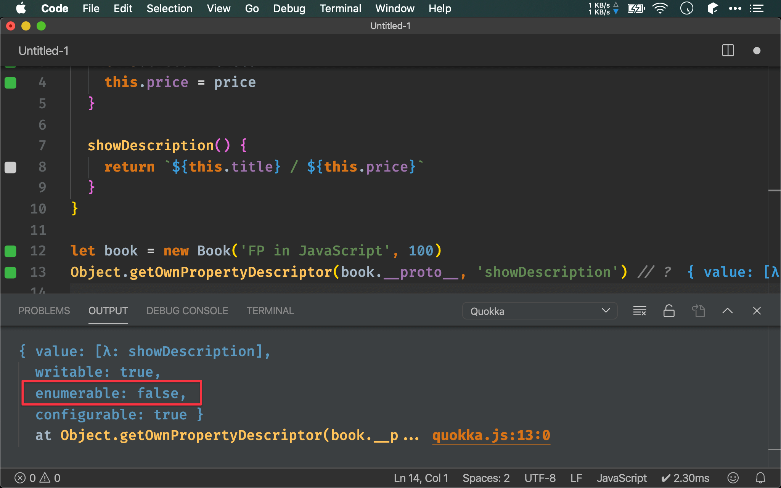Click the Spaces: 2 indentation setting

[486, 478]
